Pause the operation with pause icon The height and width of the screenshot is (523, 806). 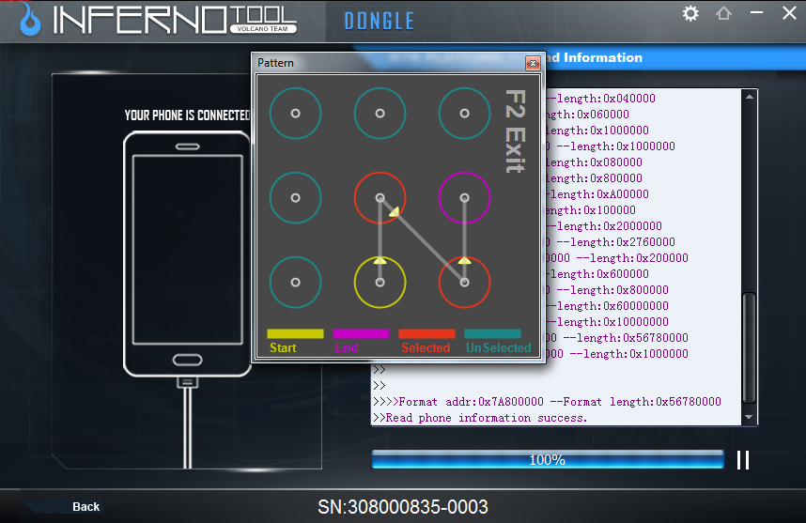coord(743,460)
